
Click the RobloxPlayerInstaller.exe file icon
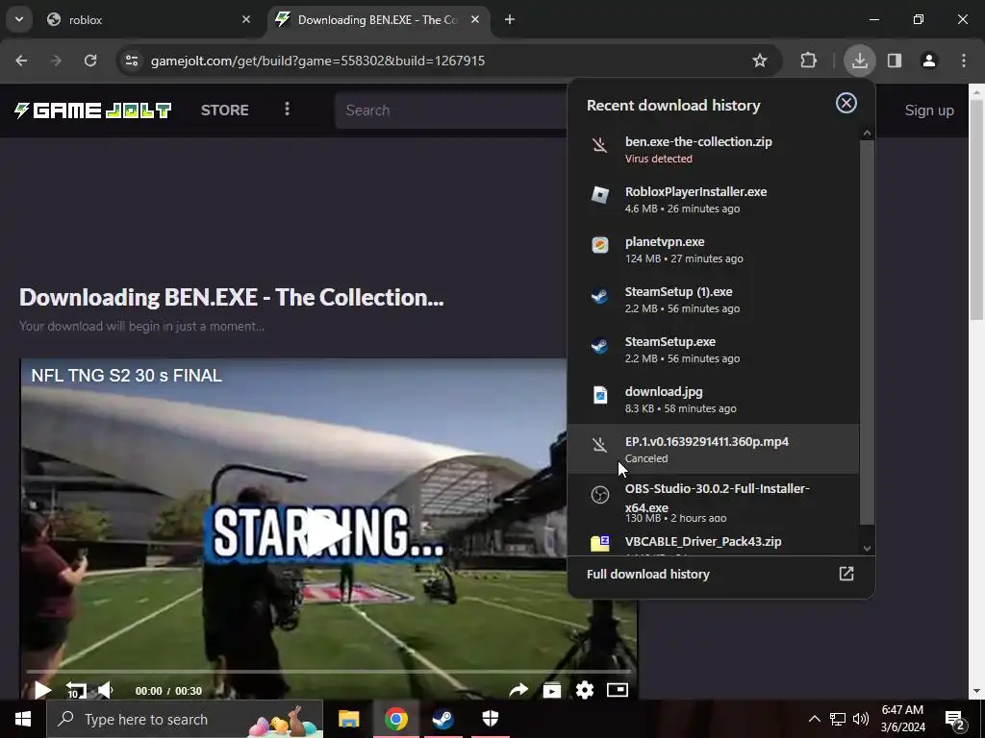coord(600,195)
